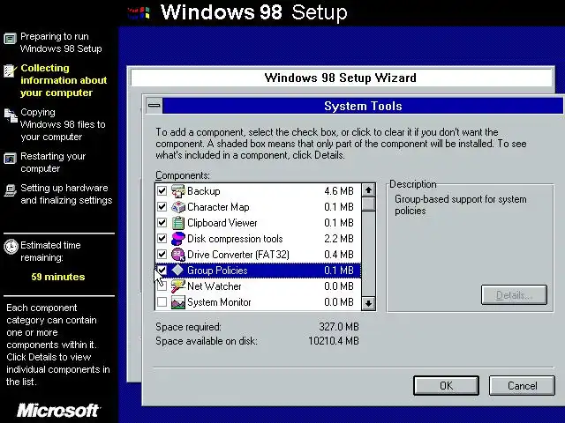
Task: Select the Disk compression tools label
Action: (x=235, y=239)
